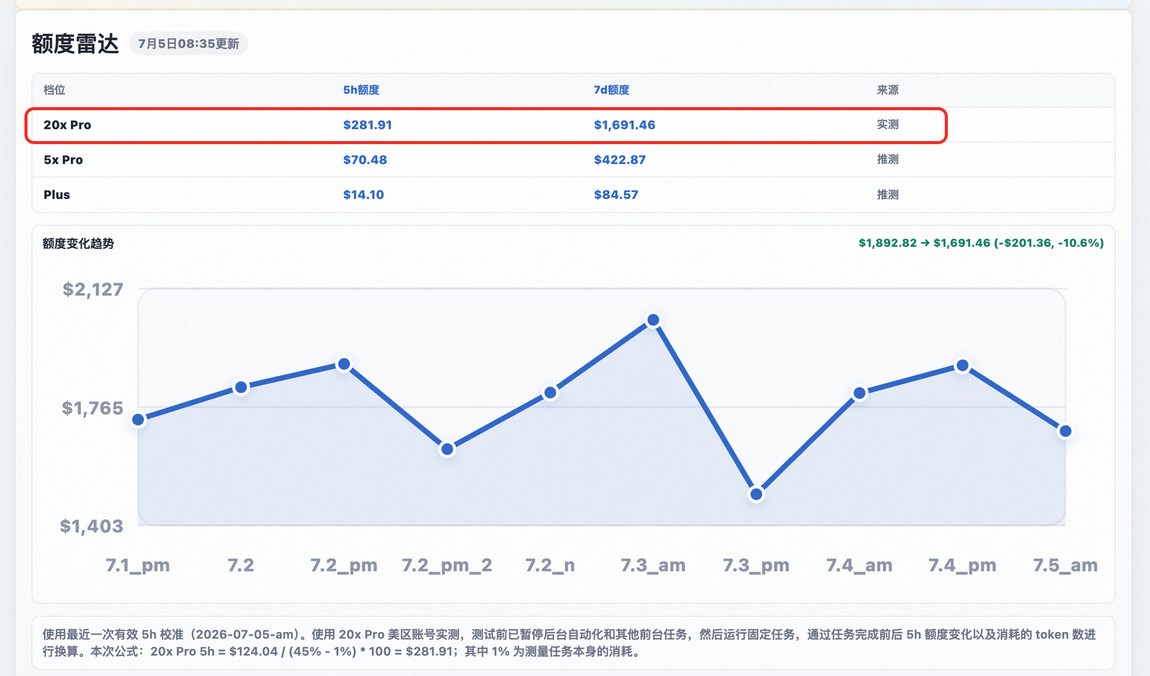Viewport: 1150px width, 676px height.
Task: Click the 7.1_pm data point on chart
Action: tap(138, 420)
